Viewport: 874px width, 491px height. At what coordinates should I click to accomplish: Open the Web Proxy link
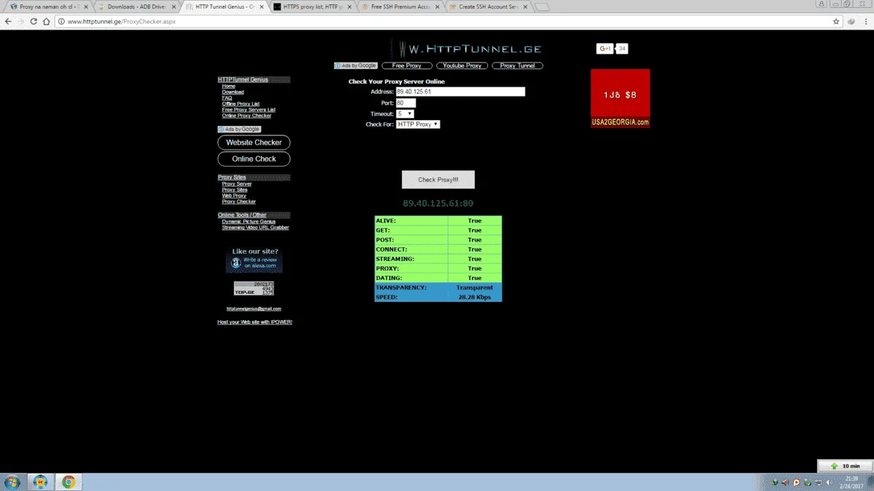pos(235,196)
